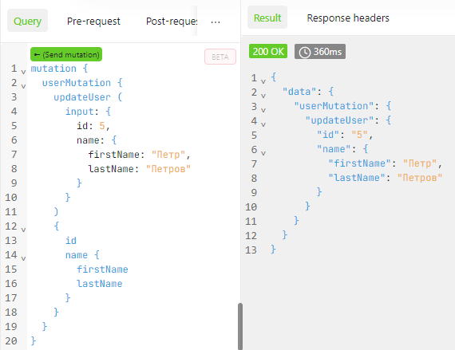Collapse userMutation fold arrow on query line 2

[x=23, y=86]
